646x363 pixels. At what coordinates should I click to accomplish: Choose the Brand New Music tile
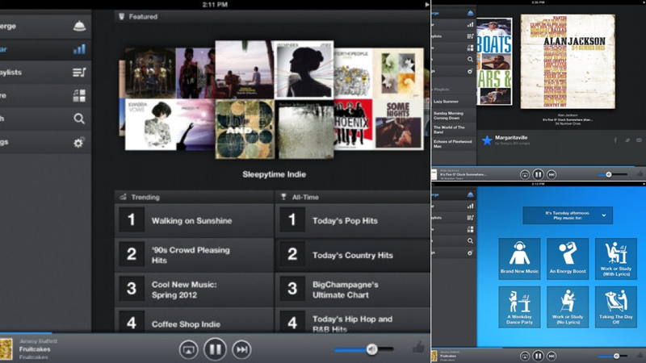coord(519,258)
